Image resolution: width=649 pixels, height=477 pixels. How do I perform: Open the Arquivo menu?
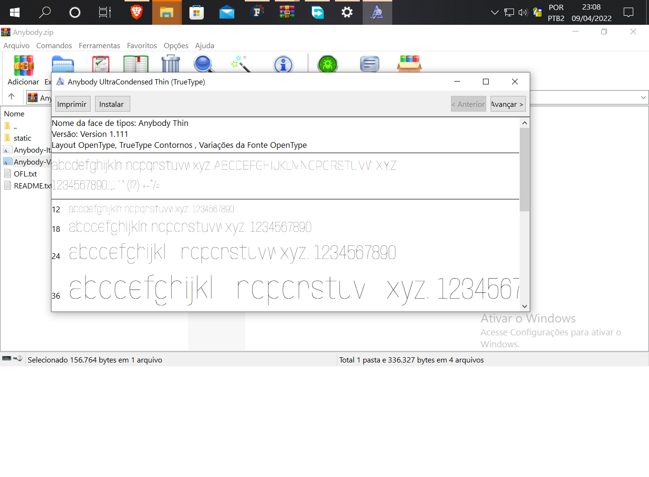(x=16, y=46)
